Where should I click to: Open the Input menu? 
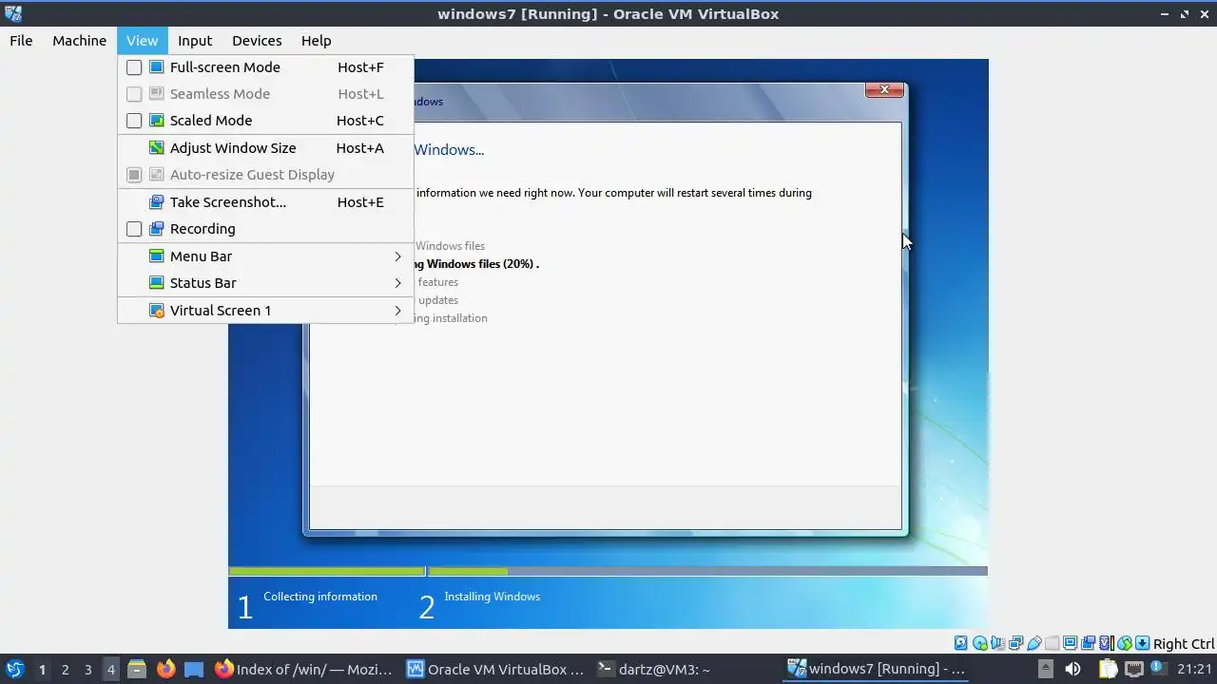tap(195, 41)
